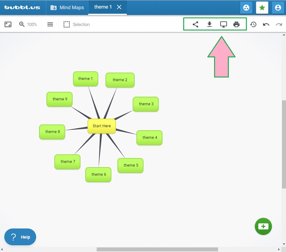
Task: Select the theme 1 bubble
Action: (x=85, y=79)
